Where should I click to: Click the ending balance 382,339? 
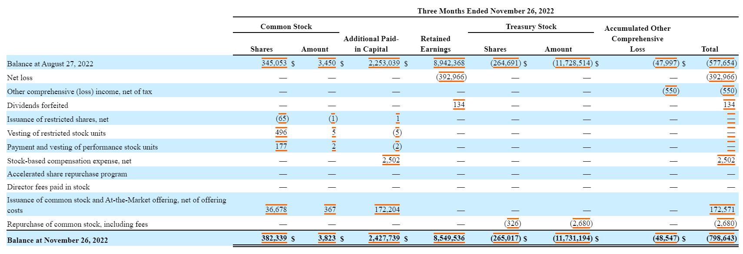coord(274,238)
